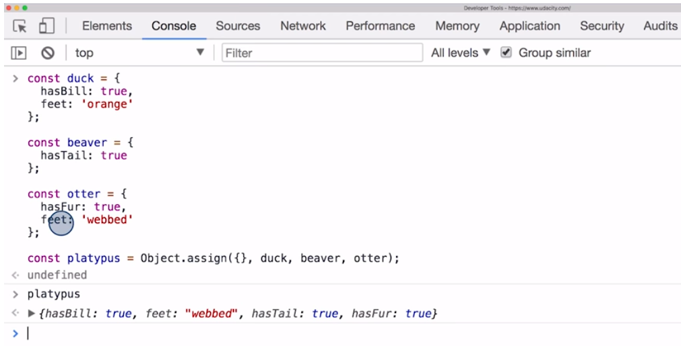Show the console sidebar icon
Viewport: 681px width, 346px height.
pos(19,53)
